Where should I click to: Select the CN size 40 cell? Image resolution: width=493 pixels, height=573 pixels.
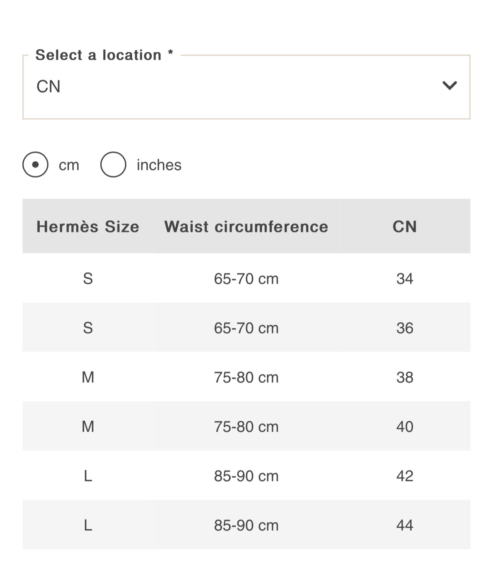click(405, 426)
